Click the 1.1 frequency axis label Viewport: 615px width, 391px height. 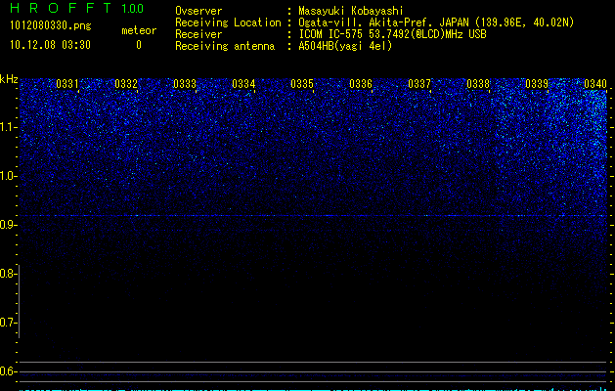coord(8,127)
